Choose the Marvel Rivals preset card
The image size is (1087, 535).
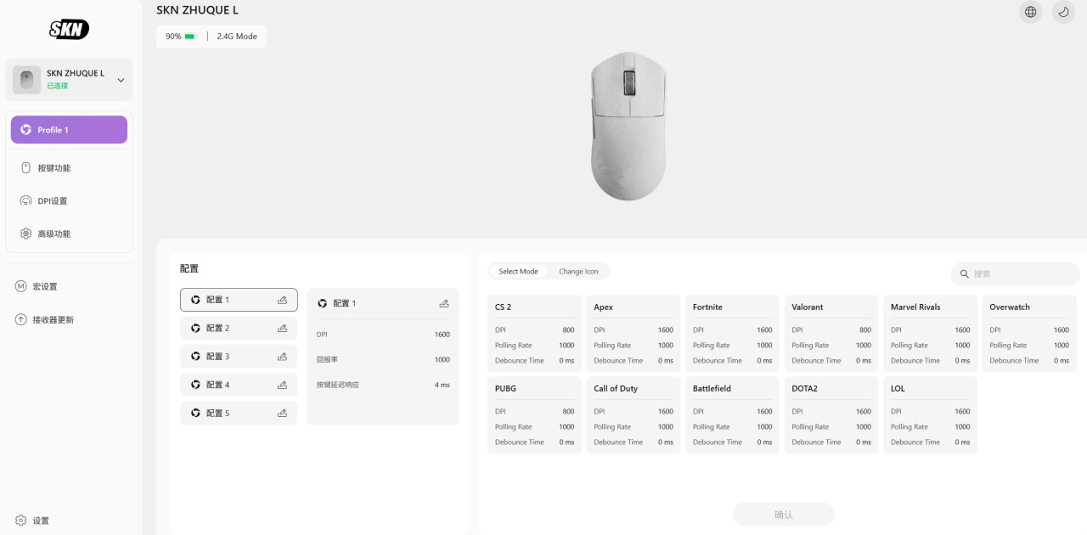pyautogui.click(x=931, y=333)
